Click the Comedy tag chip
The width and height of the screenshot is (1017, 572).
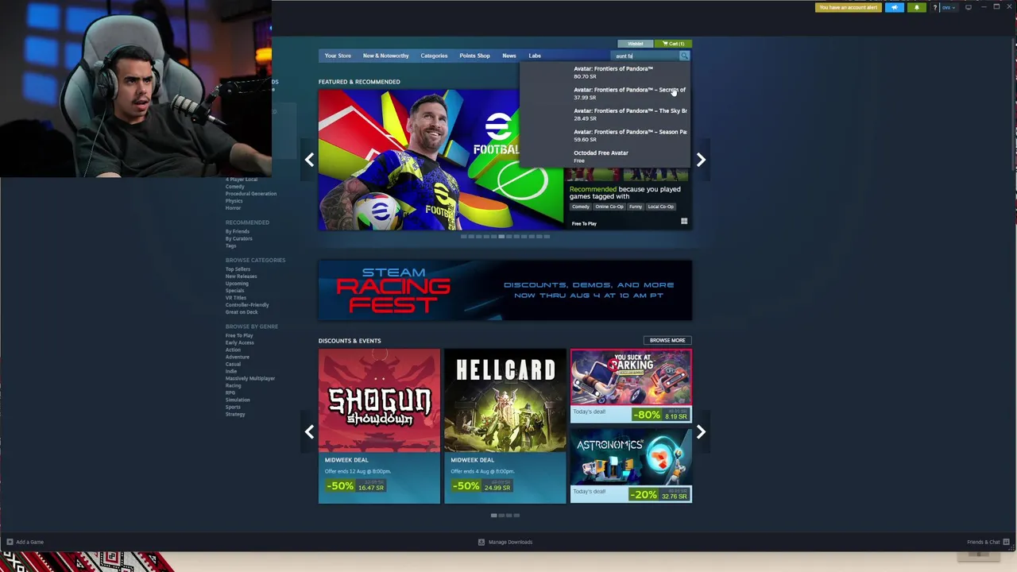click(581, 207)
